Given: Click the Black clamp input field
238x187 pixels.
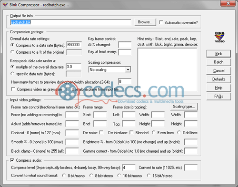Looking at the screenshot, I should coord(72,151).
